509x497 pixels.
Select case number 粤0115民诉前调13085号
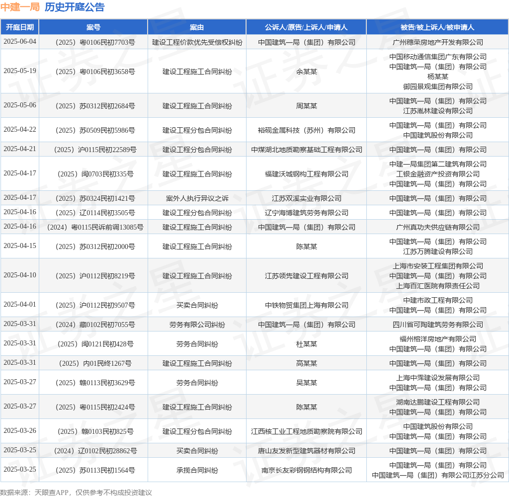(95, 228)
